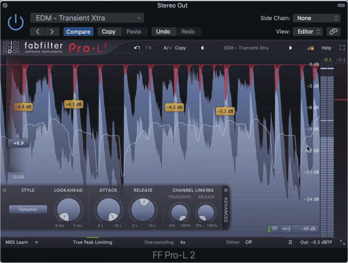This screenshot has width=348, height=263.
Task: Click the output level lock icon
Action: point(311,48)
